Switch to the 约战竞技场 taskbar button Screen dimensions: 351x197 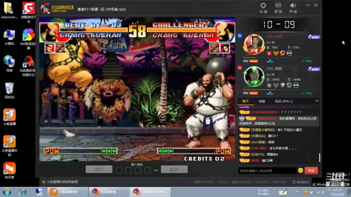[109, 192]
